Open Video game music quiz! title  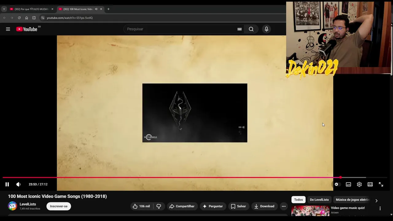click(x=348, y=208)
